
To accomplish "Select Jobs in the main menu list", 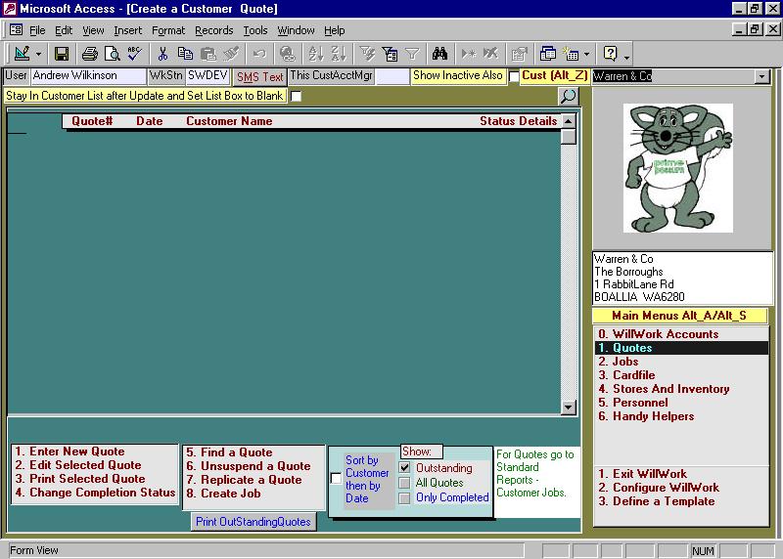I will click(624, 362).
